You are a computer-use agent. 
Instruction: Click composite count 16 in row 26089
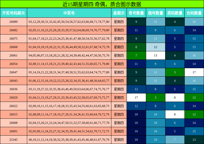pos(194,22)
